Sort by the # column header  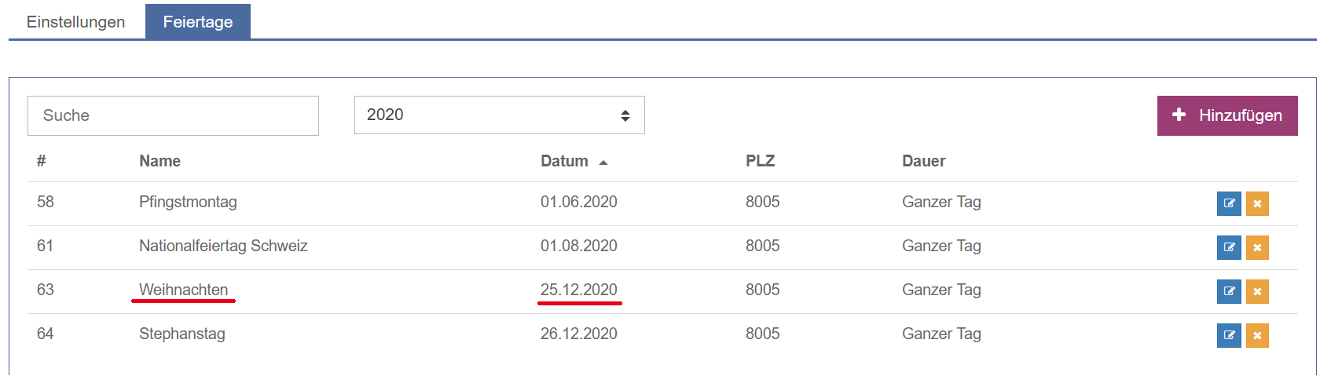pos(42,161)
